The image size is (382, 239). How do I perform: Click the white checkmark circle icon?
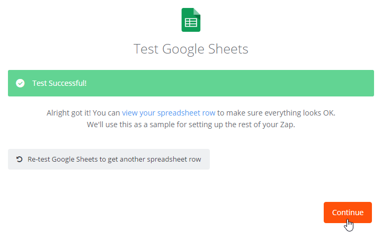tap(20, 83)
